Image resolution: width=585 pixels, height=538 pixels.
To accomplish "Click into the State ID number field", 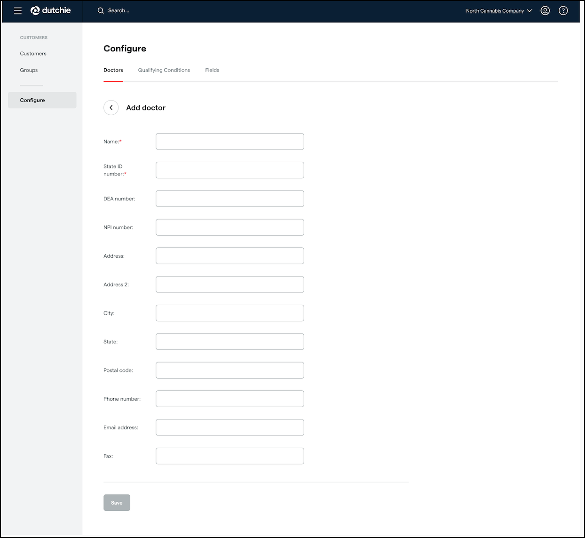I will (x=229, y=170).
